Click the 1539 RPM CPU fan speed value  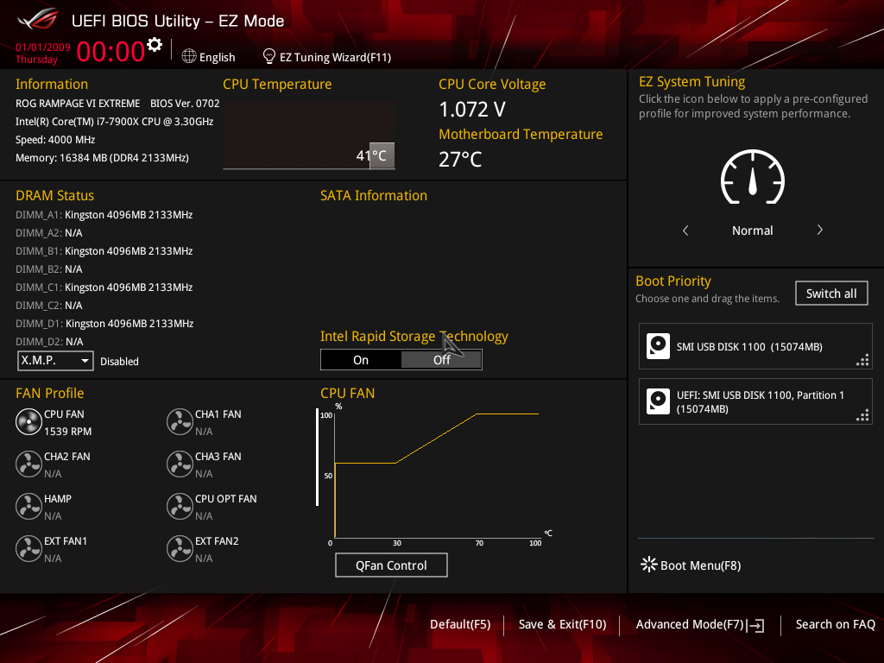coord(67,432)
